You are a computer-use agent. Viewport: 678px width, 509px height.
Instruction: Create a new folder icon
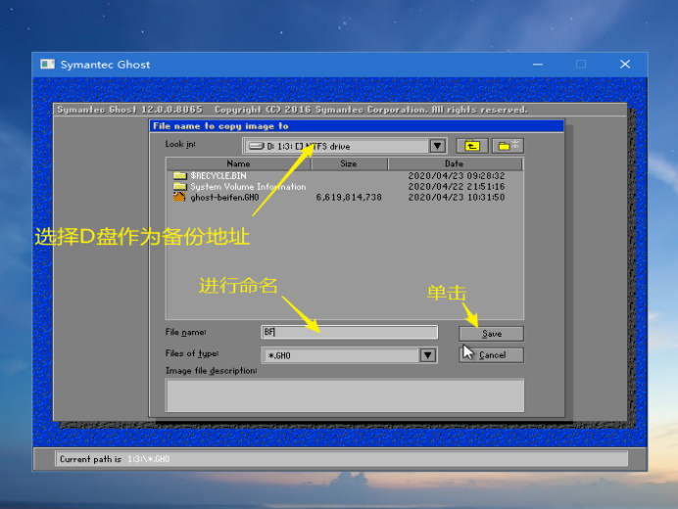tap(508, 146)
